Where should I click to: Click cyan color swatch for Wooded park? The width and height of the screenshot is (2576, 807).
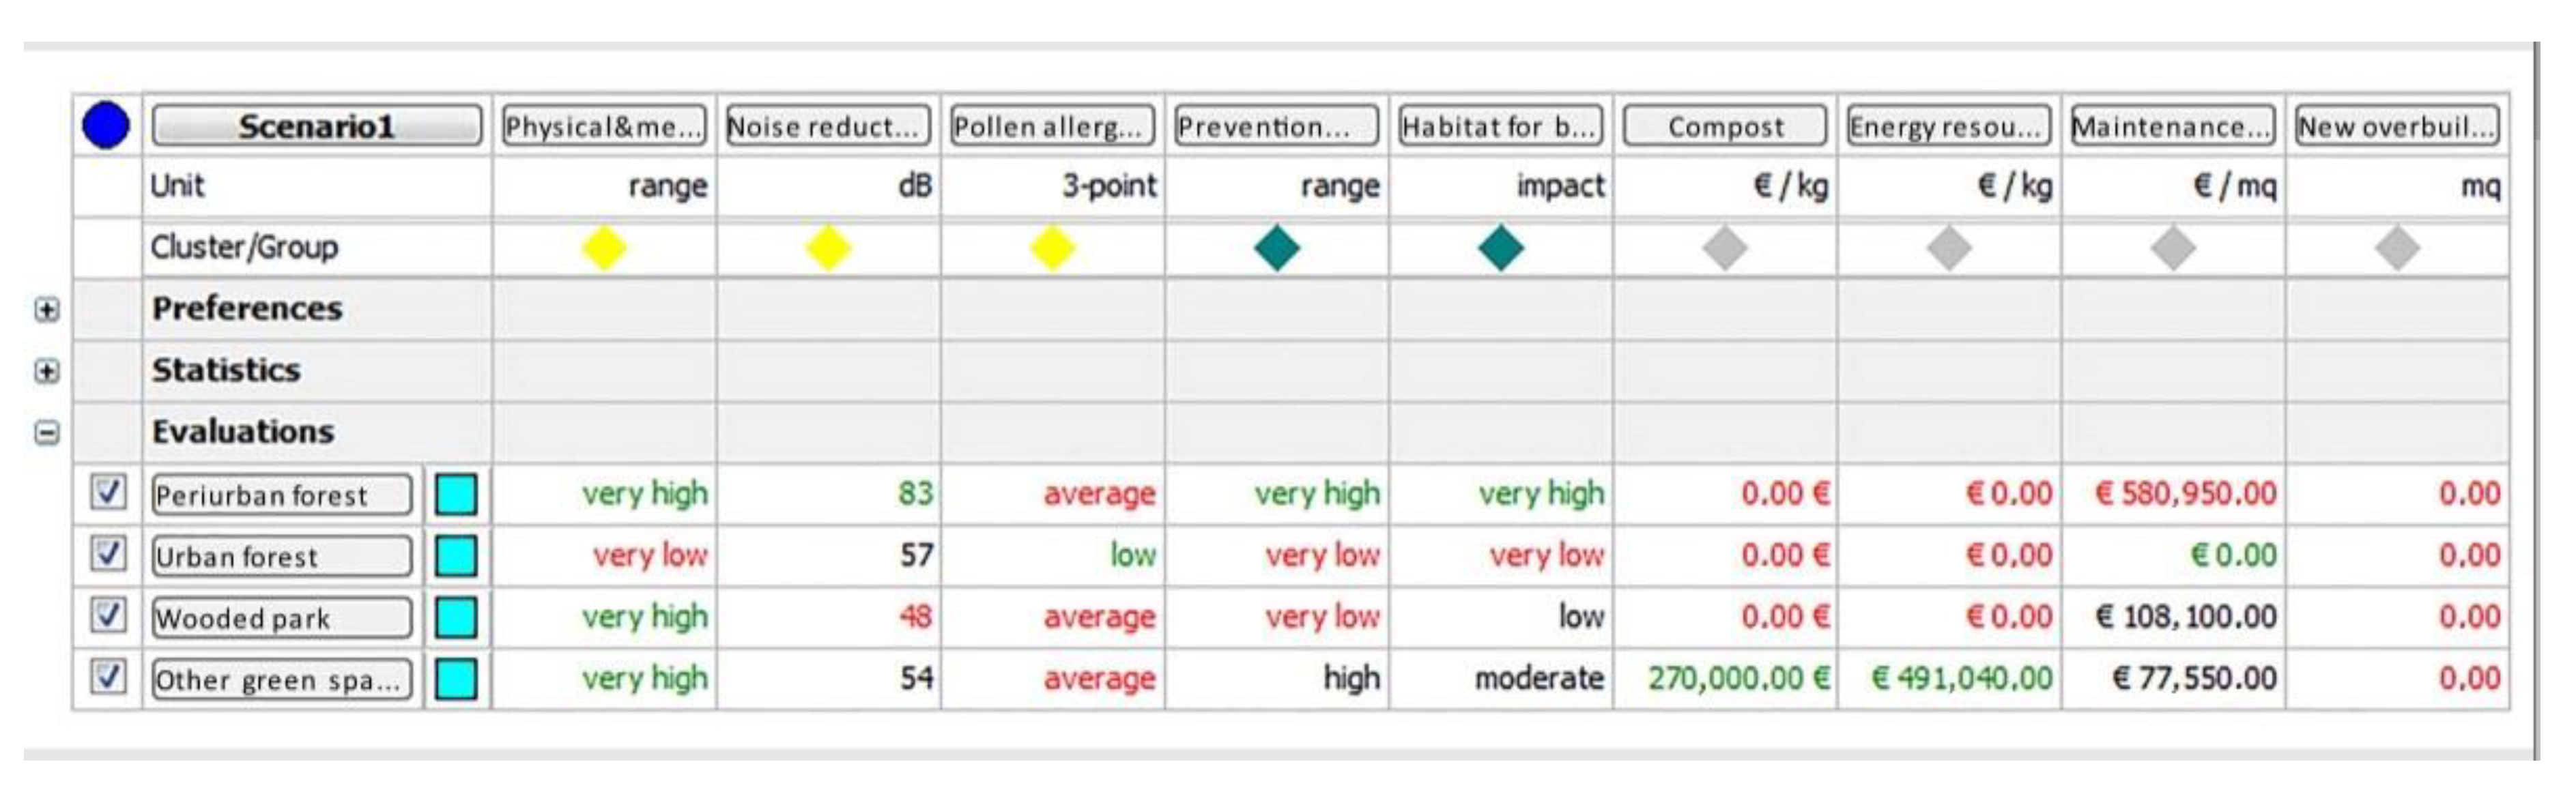(456, 617)
